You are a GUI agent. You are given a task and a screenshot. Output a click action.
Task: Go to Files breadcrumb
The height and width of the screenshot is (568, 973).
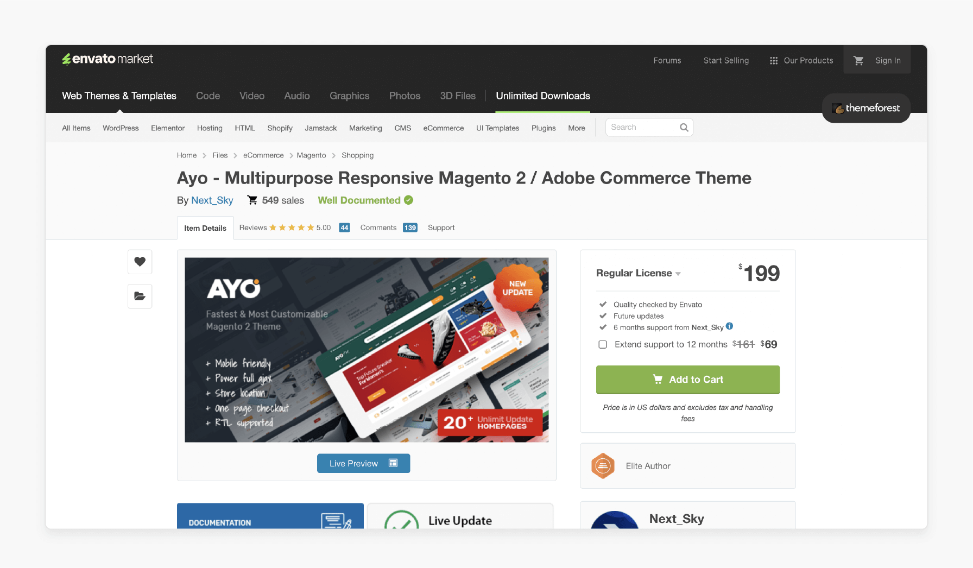(x=220, y=155)
